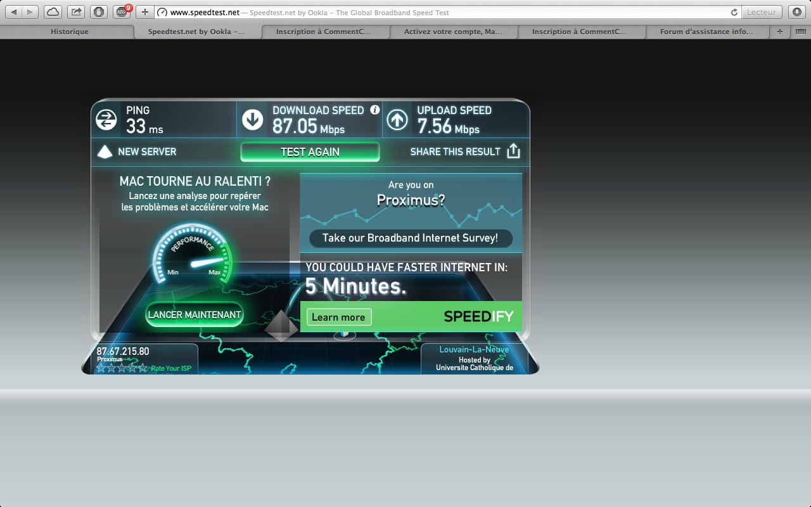This screenshot has height=507, width=811.
Task: Click the 33 ms ping value
Action: point(144,127)
